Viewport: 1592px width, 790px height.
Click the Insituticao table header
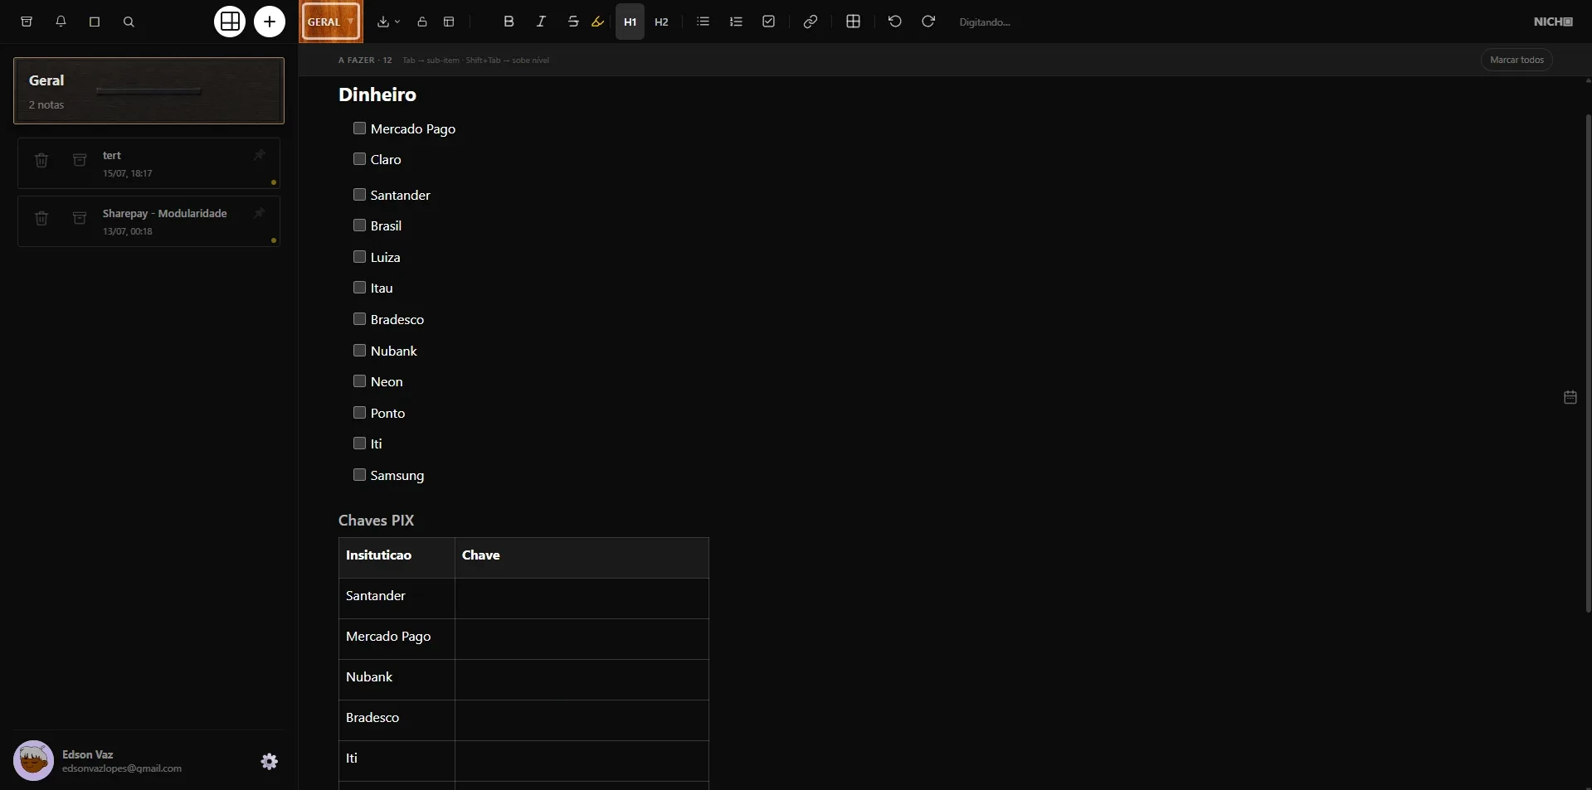pos(397,557)
